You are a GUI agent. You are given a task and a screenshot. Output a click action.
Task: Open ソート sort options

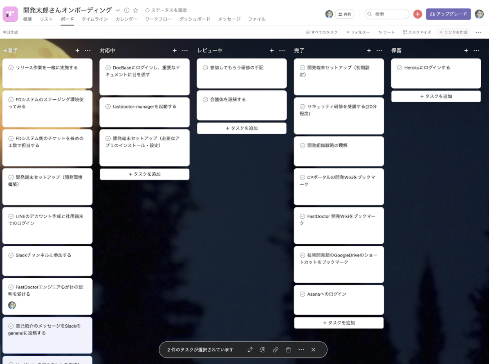click(386, 32)
